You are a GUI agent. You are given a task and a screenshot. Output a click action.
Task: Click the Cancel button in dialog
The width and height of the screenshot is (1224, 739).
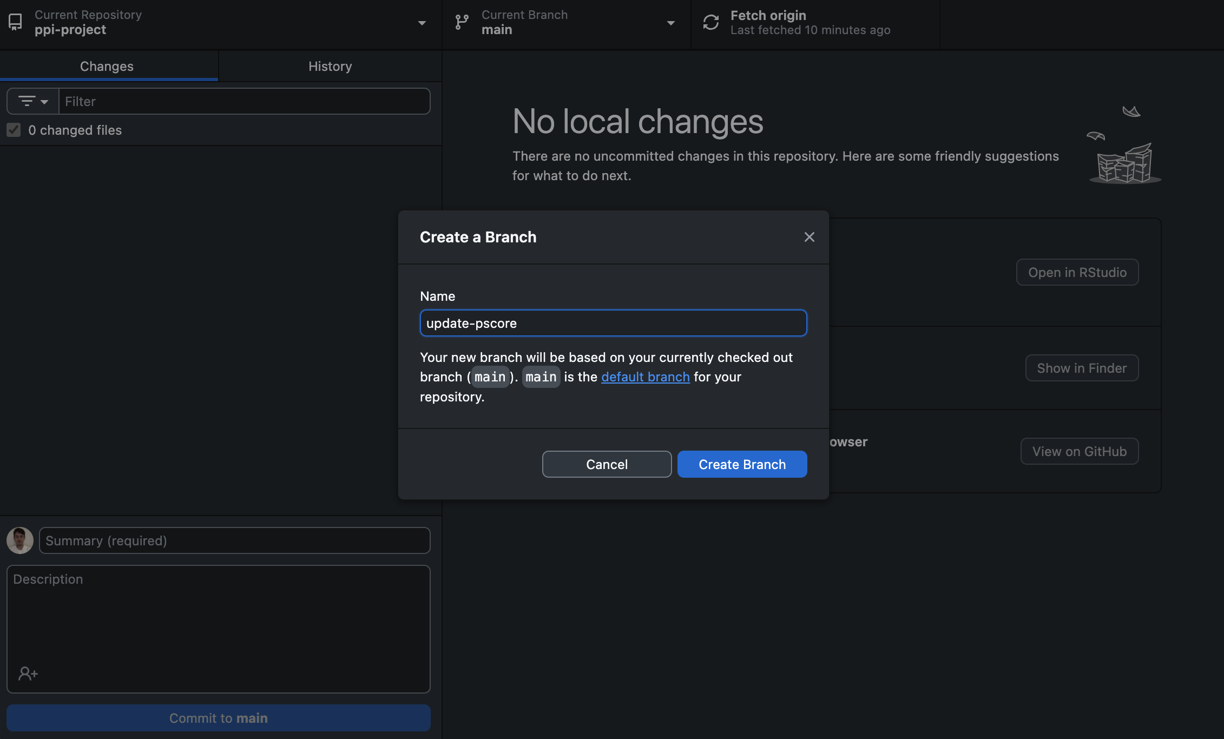click(607, 464)
